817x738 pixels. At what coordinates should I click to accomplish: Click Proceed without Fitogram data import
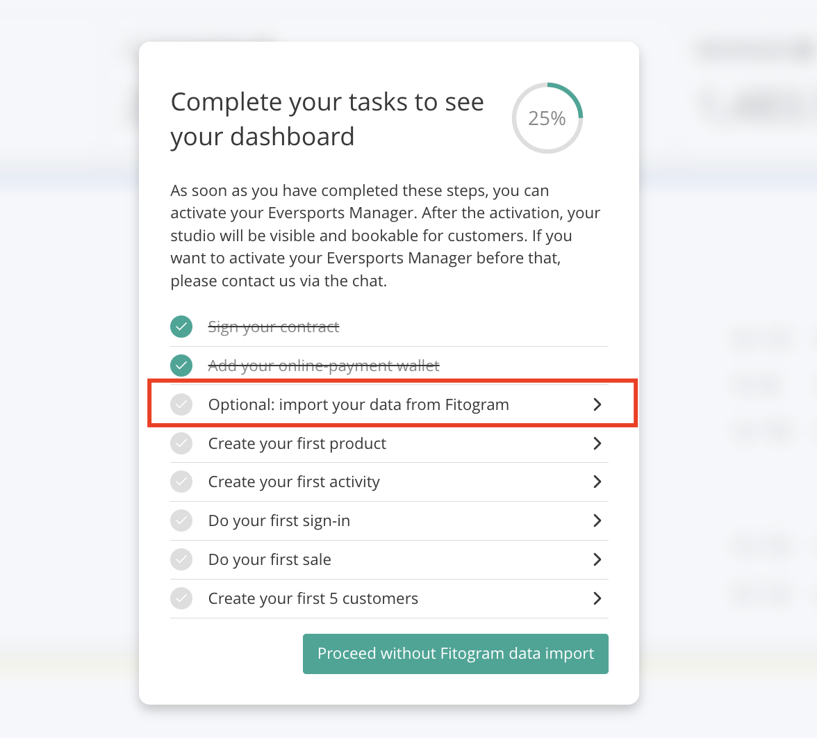pos(456,653)
